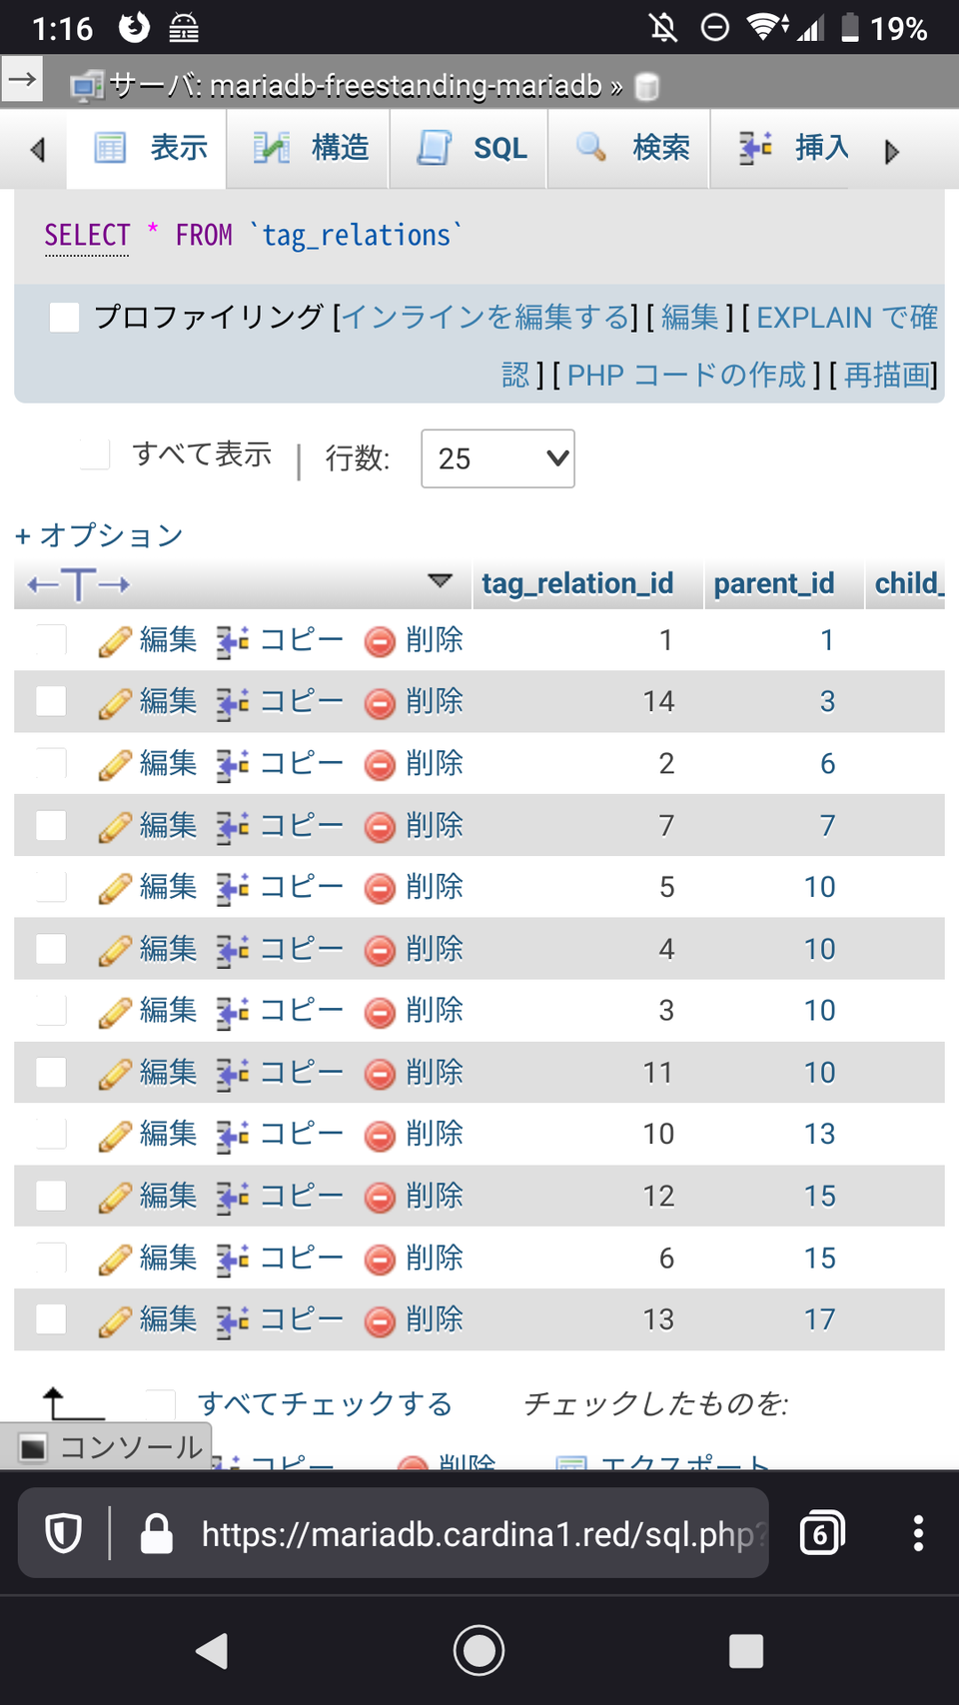Click the navigation panel arrow toggle icon
The width and height of the screenshot is (959, 1705).
[22, 79]
